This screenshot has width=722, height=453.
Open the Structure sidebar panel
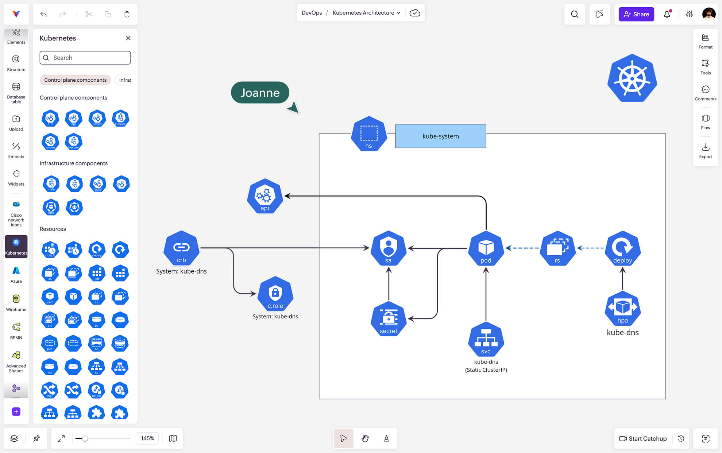click(x=16, y=63)
